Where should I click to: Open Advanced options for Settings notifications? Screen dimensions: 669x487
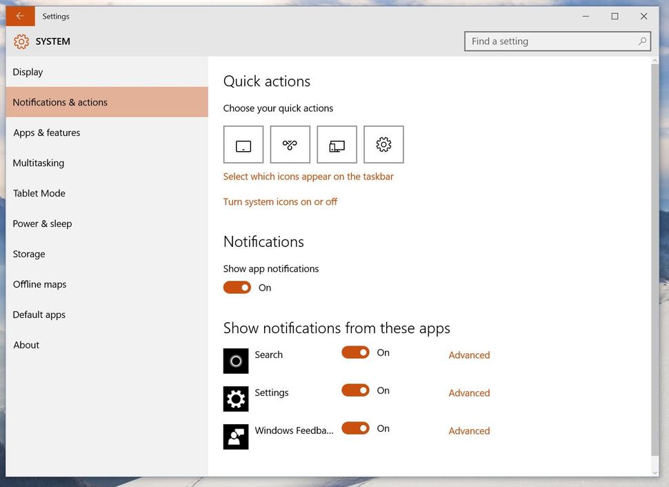coord(469,392)
